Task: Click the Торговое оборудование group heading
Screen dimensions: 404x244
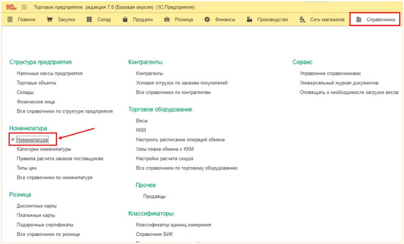Action: click(160, 109)
